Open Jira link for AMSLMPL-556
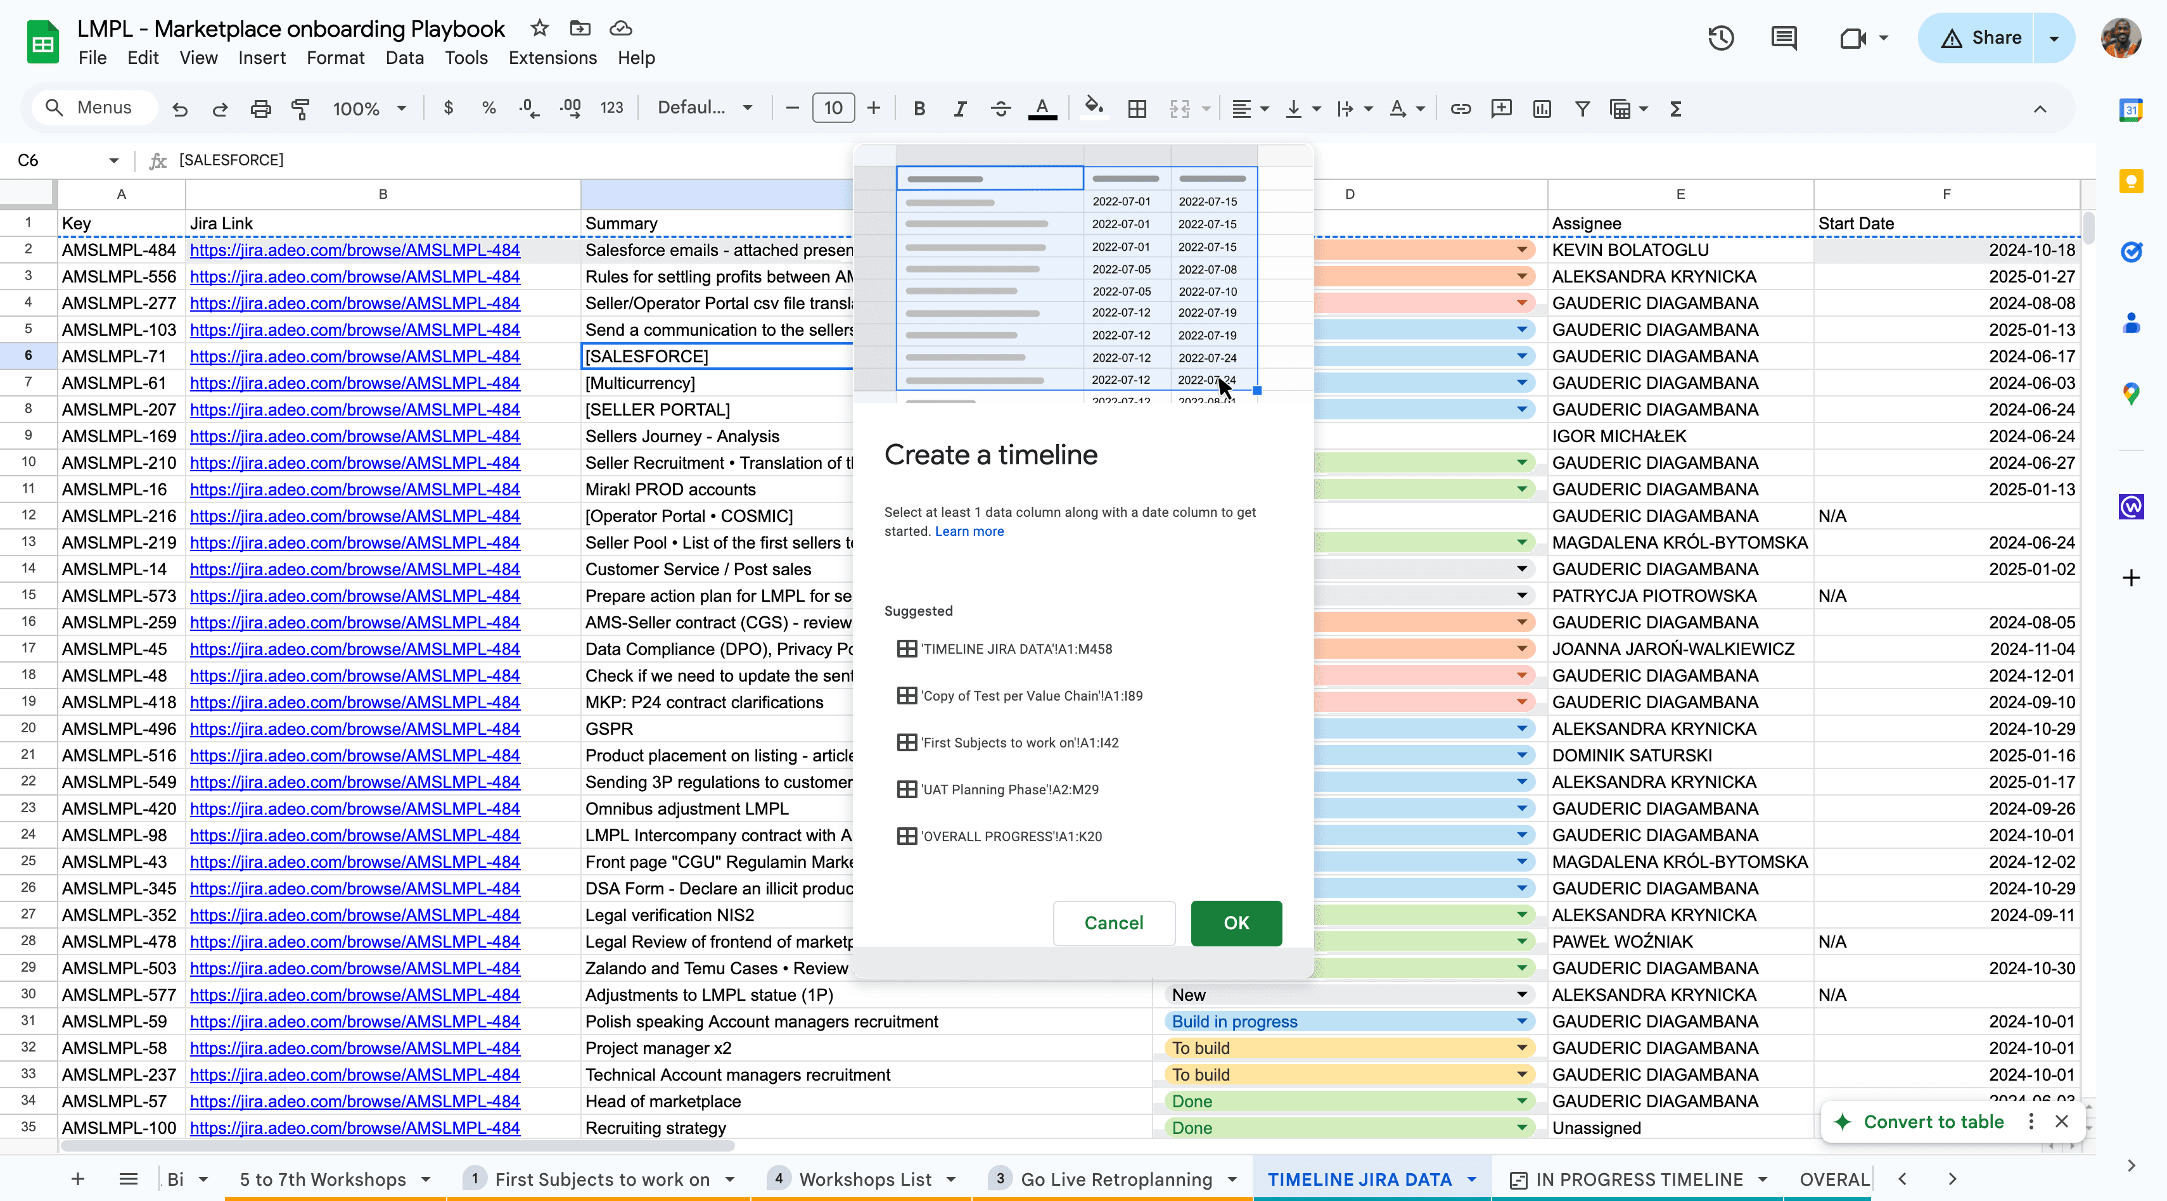Viewport: 2167px width, 1201px height. click(354, 277)
